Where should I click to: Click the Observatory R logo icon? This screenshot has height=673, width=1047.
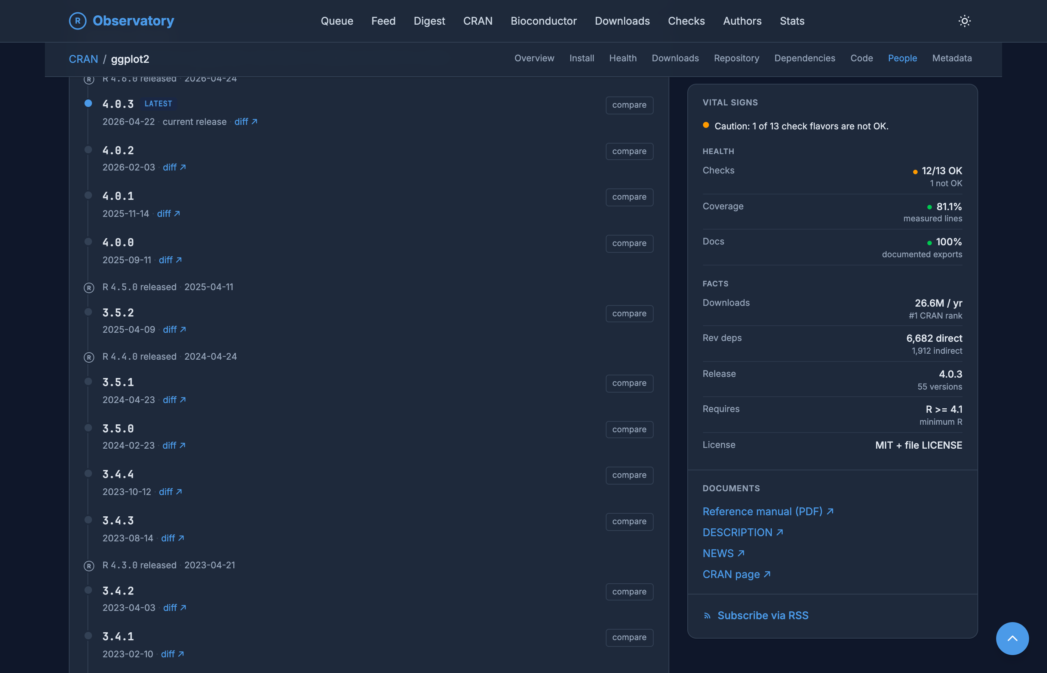point(77,21)
